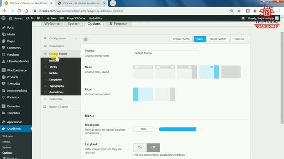The width and height of the screenshot is (284, 159).
Task: Toggle the expand-all options panel icon
Action: [x=86, y=39]
